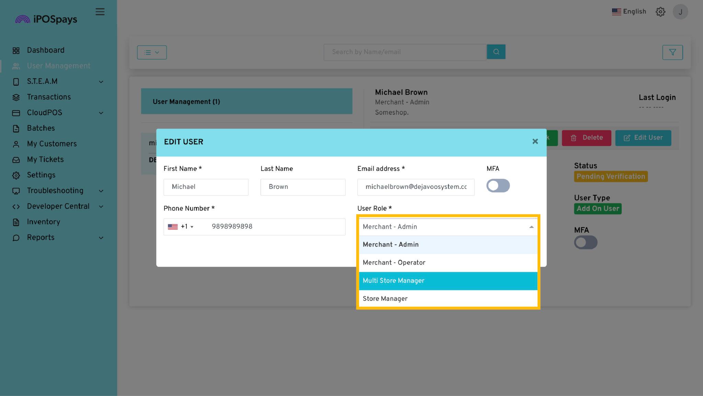Select Multi Store Manager from User Role dropdown
Image resolution: width=703 pixels, height=396 pixels.
(448, 281)
